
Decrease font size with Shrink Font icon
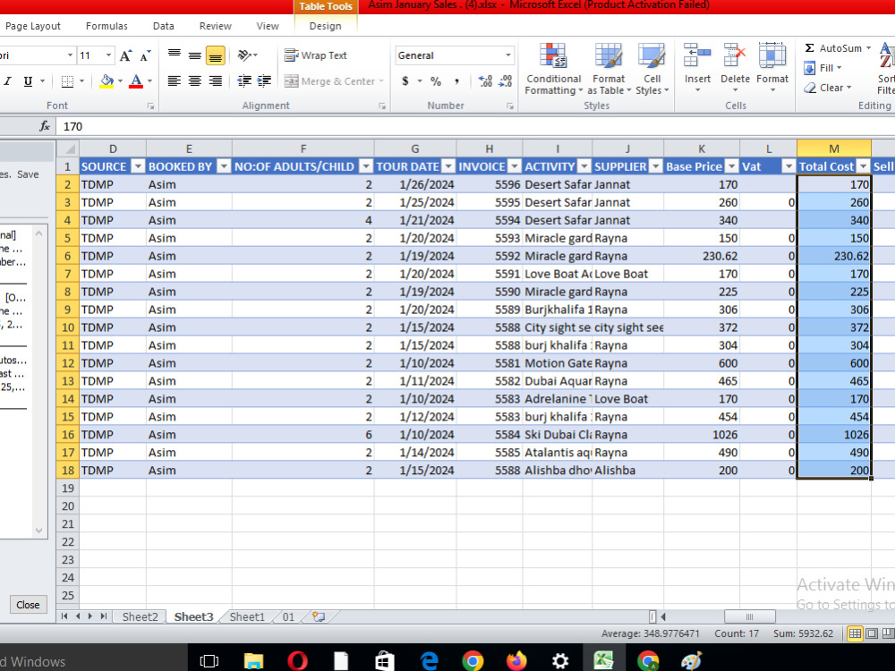[146, 55]
